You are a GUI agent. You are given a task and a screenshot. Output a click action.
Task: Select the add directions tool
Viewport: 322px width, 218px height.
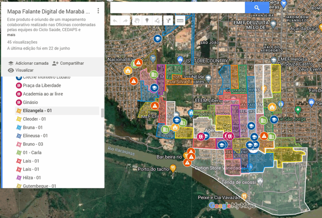pos(169,21)
